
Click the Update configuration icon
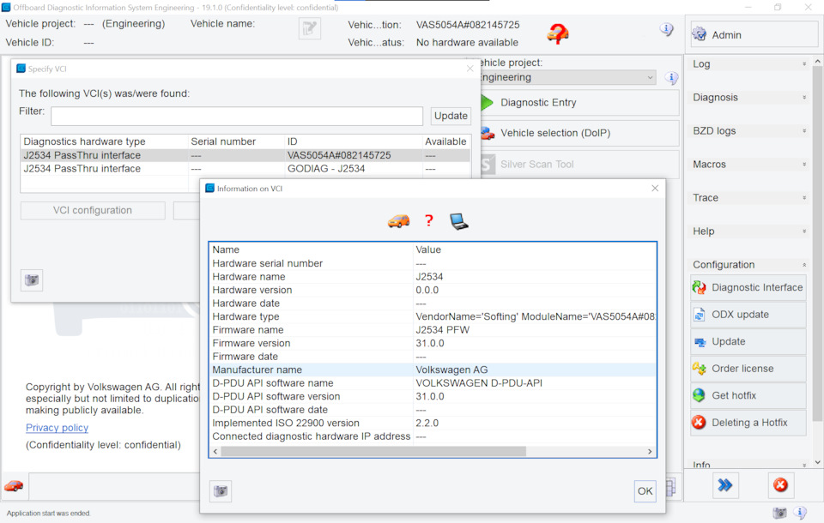[x=700, y=342]
